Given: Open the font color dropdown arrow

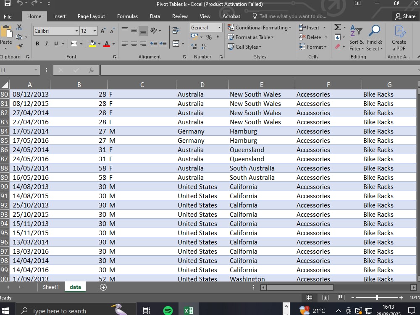Looking at the screenshot, I should point(113,44).
